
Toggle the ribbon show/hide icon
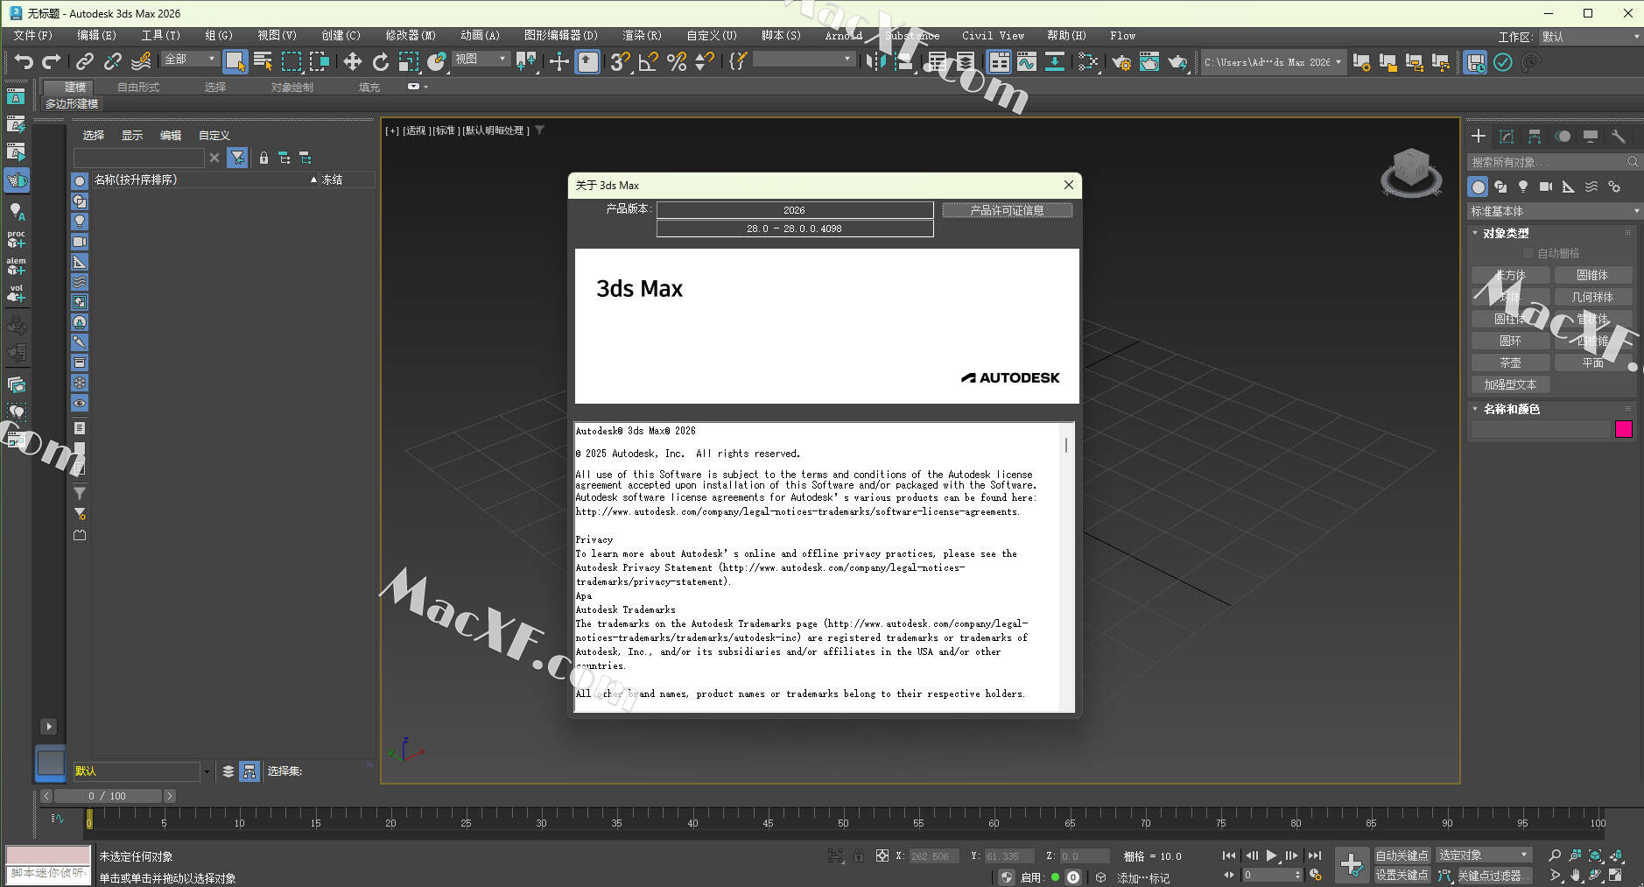point(999,61)
